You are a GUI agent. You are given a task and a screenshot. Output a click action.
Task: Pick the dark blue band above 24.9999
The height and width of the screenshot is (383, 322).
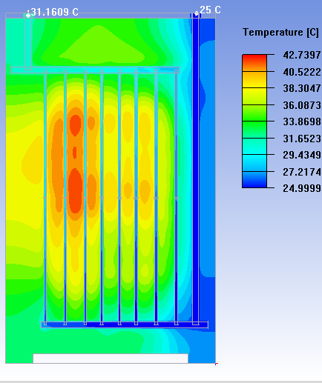click(x=254, y=180)
